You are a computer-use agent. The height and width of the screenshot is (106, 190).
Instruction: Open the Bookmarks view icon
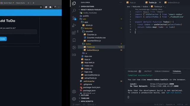(x=74, y=40)
